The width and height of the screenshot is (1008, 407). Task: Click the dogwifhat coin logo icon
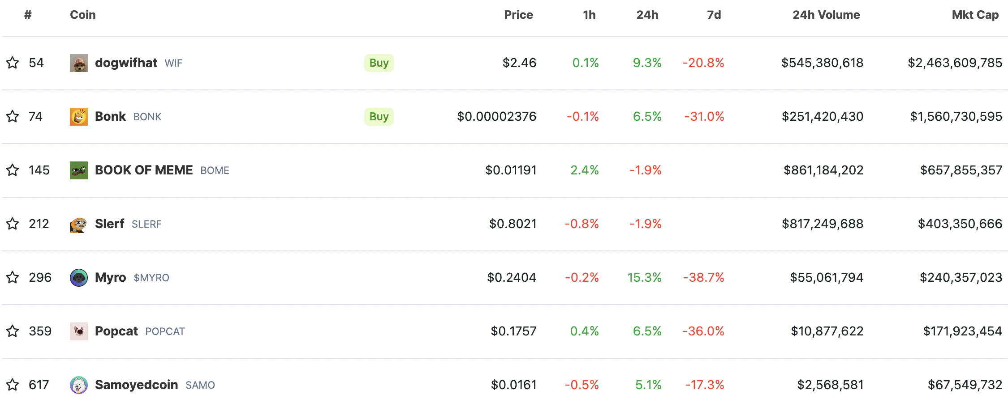click(x=79, y=63)
